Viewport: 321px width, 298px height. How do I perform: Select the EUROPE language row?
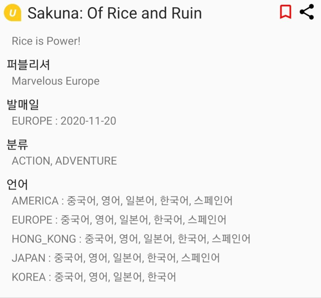click(x=119, y=219)
